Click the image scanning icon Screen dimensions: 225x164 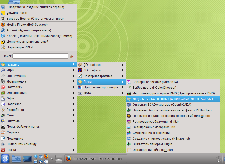point(129,127)
